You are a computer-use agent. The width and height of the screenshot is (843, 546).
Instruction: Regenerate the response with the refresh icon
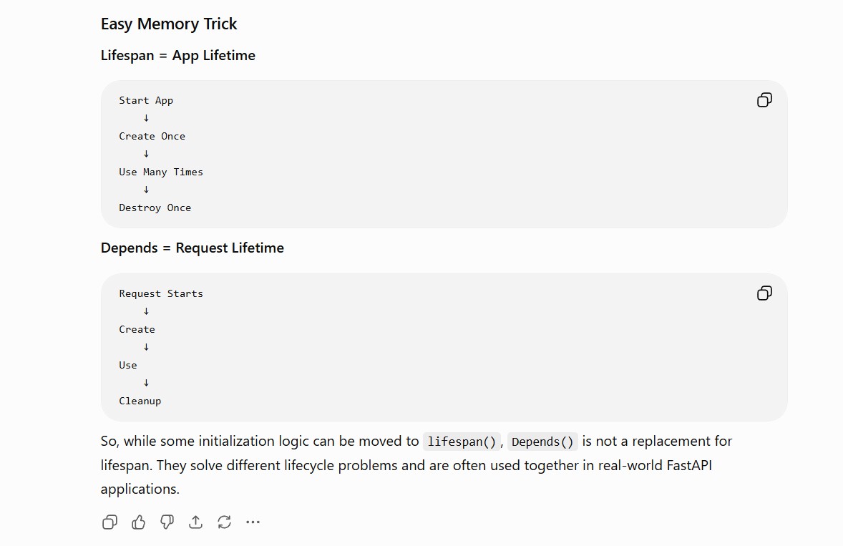coord(224,522)
